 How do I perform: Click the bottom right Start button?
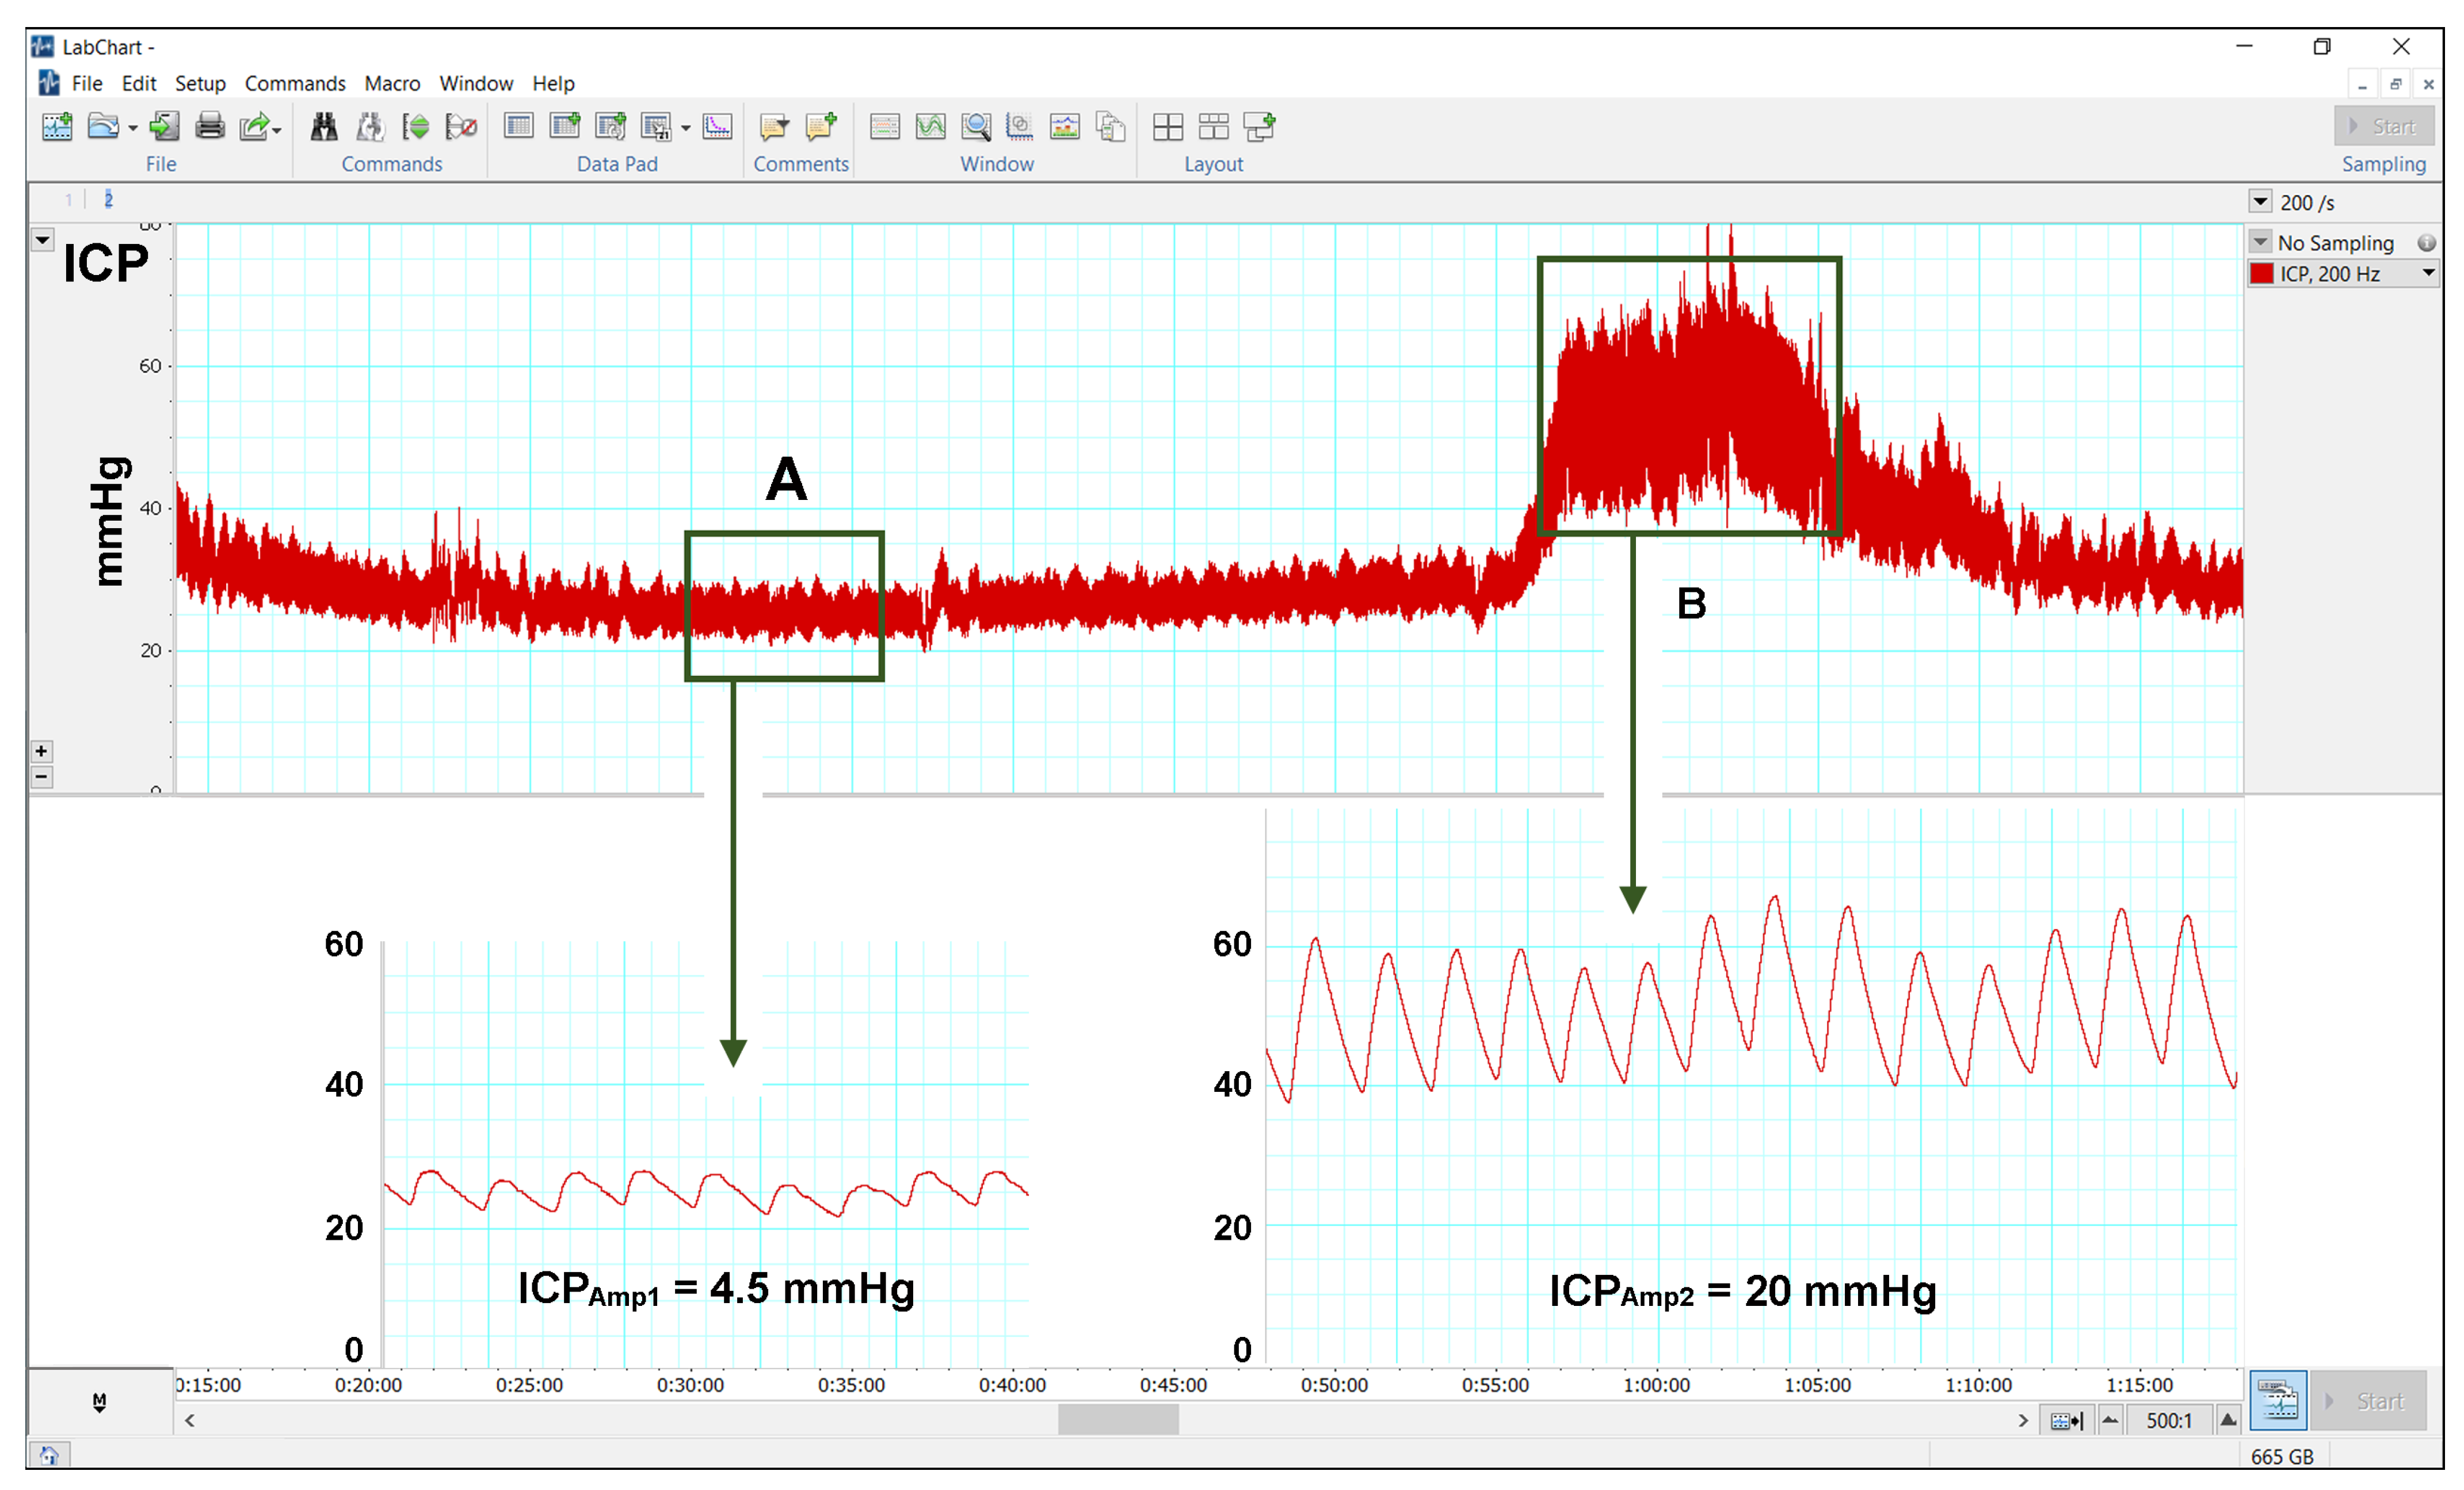(x=2369, y=1401)
